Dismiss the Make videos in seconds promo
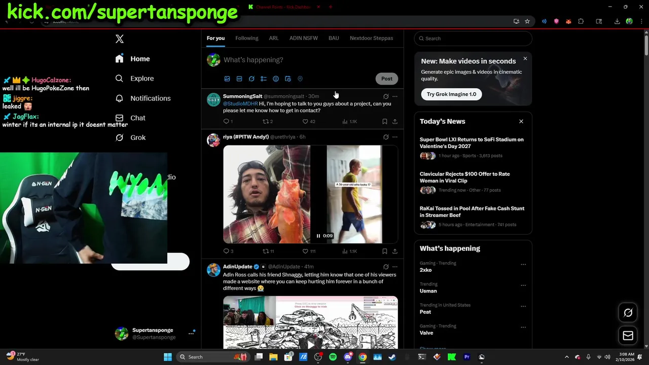 coord(525,59)
